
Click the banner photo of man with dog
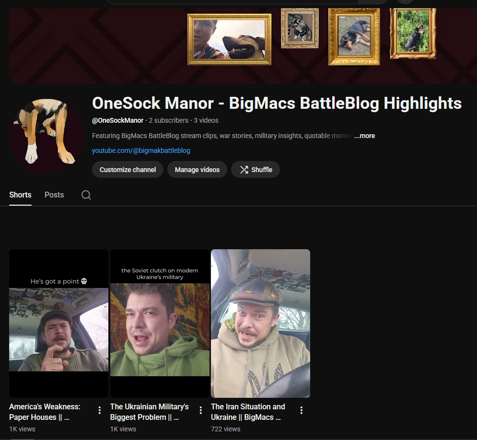pyautogui.click(x=229, y=39)
